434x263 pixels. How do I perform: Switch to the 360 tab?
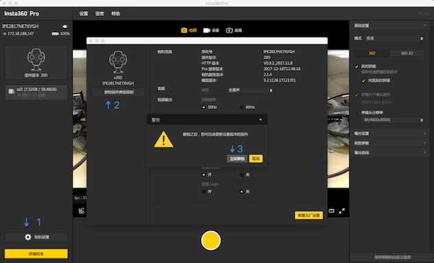[372, 53]
